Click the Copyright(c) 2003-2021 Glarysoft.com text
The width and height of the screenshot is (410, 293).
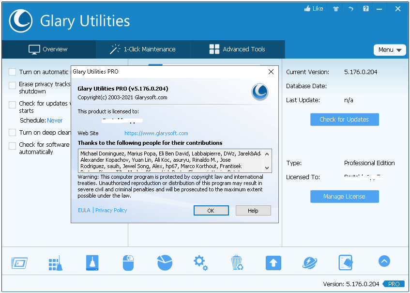[122, 97]
